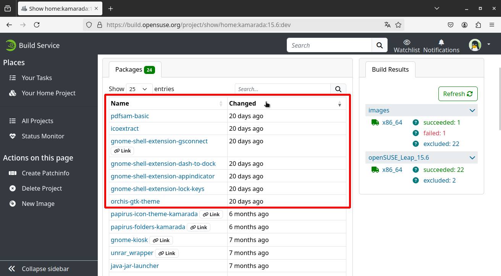The height and width of the screenshot is (276, 501).
Task: Focus the packages search field
Action: point(283,89)
